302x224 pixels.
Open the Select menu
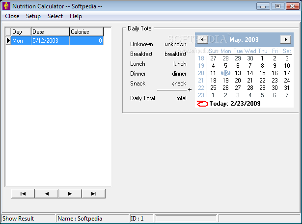(x=55, y=16)
